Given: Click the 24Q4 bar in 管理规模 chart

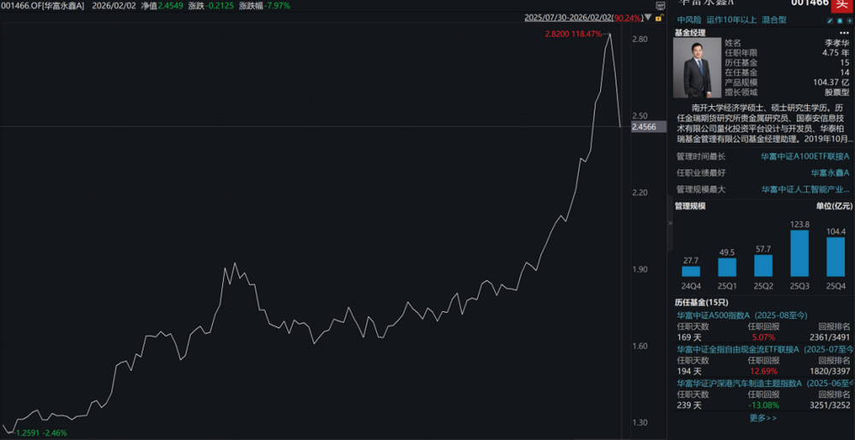Looking at the screenshot, I should pyautogui.click(x=691, y=271).
